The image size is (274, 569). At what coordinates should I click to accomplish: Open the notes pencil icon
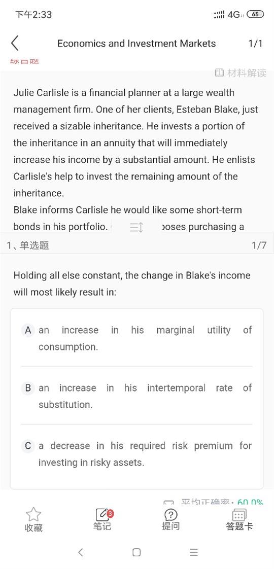pyautogui.click(x=102, y=514)
